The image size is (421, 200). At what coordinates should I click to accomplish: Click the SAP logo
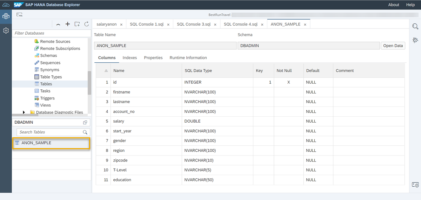point(19,5)
